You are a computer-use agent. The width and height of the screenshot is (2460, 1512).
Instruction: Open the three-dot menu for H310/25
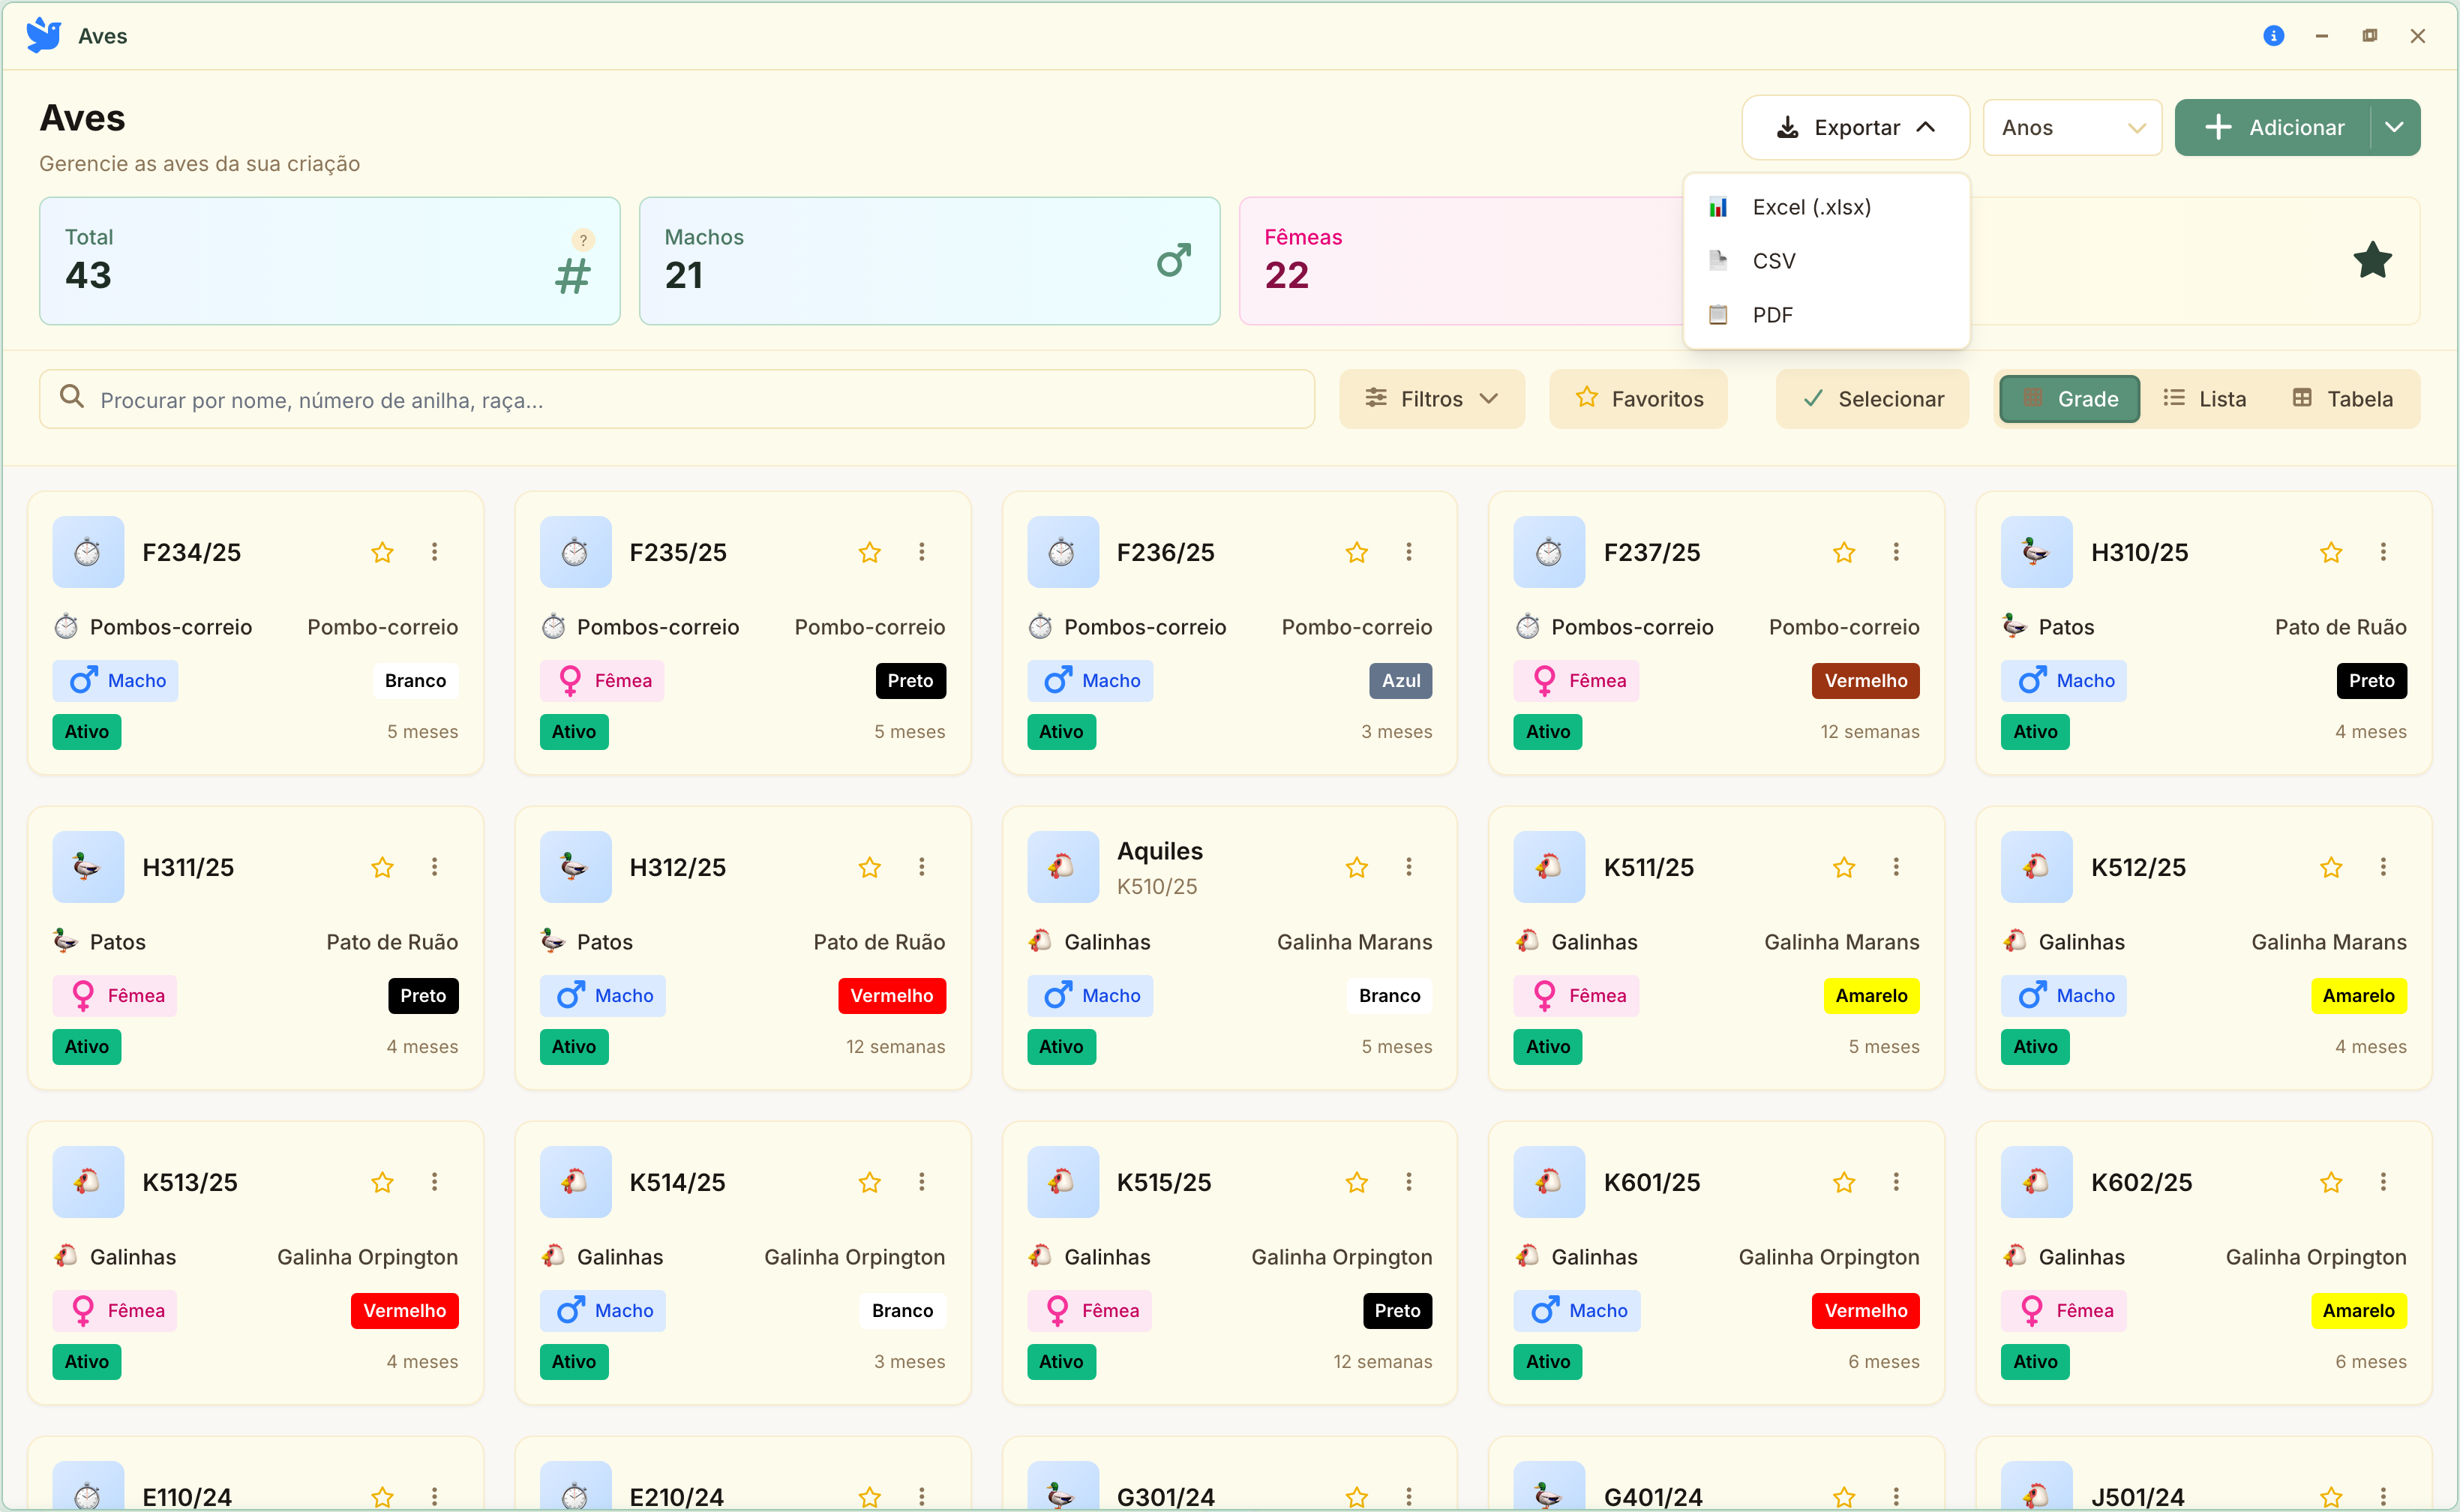2383,552
